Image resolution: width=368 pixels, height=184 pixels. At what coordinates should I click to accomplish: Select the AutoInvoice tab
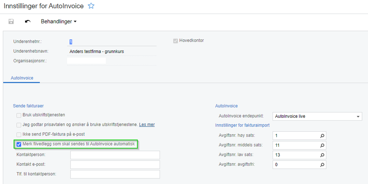click(x=22, y=78)
